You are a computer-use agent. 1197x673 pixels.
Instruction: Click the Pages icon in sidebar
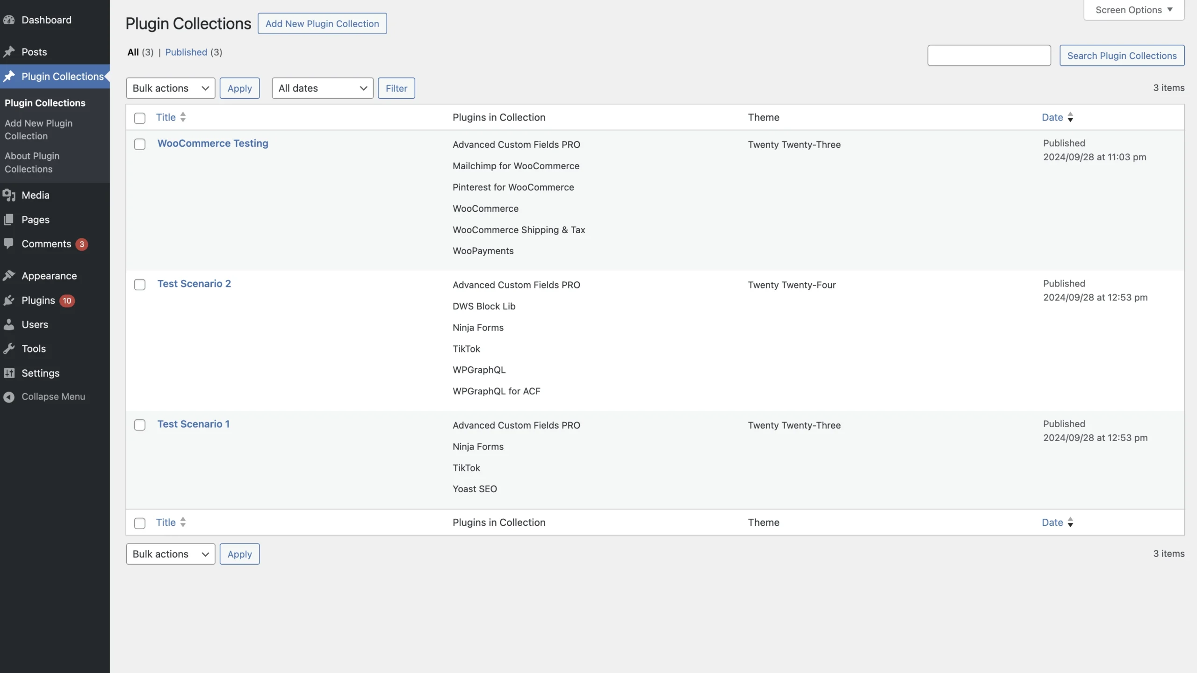tap(9, 220)
